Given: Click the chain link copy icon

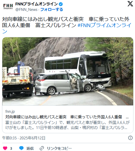Looking at the screenshot, I should (42, 148).
